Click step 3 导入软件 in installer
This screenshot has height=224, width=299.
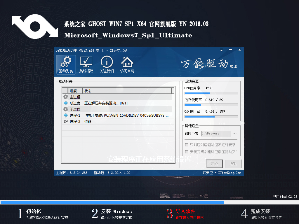(185, 214)
